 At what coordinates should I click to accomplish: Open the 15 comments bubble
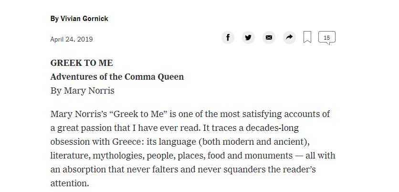point(326,38)
